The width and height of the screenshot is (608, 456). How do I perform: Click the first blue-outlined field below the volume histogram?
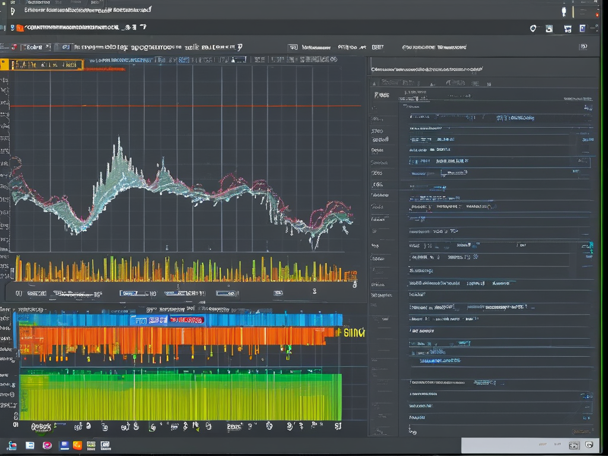tap(134, 293)
